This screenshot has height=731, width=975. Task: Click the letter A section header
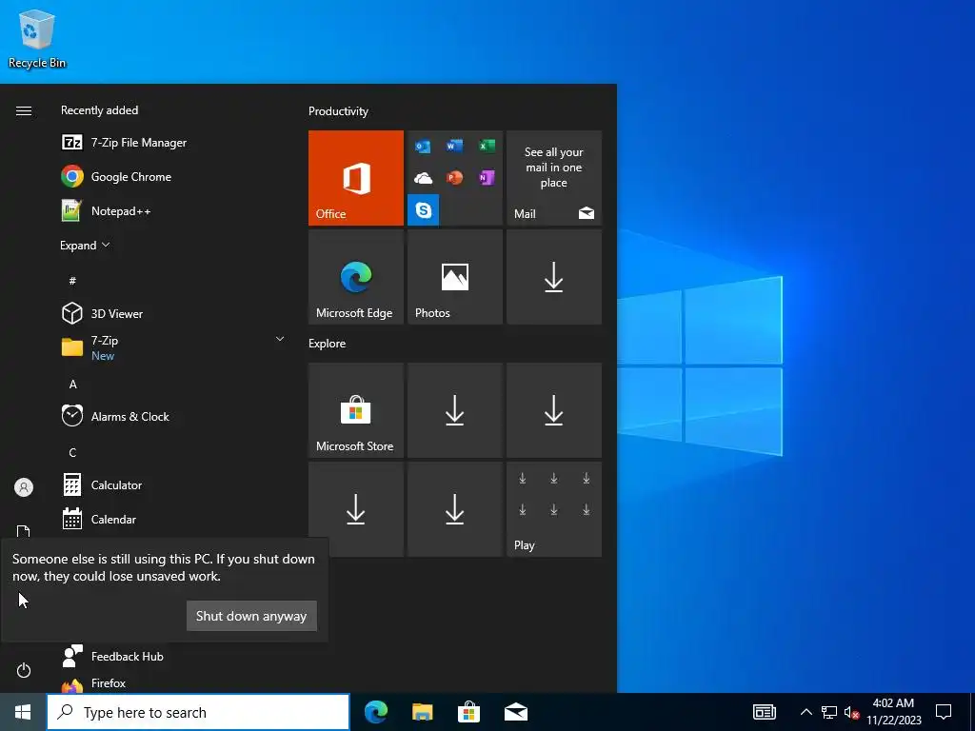(72, 385)
